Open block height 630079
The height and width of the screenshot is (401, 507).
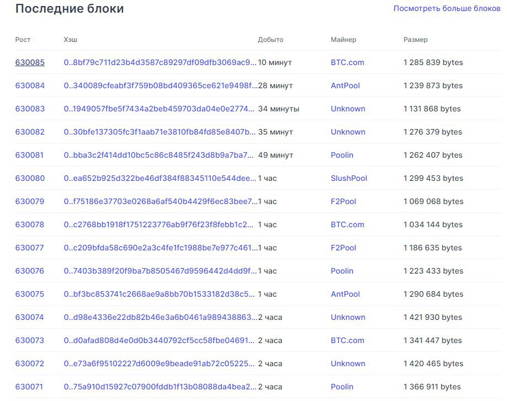(29, 201)
